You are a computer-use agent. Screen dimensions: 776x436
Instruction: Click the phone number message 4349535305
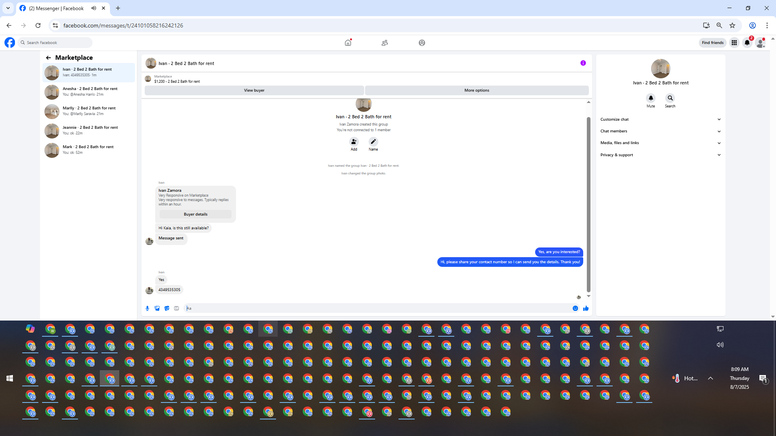point(169,290)
